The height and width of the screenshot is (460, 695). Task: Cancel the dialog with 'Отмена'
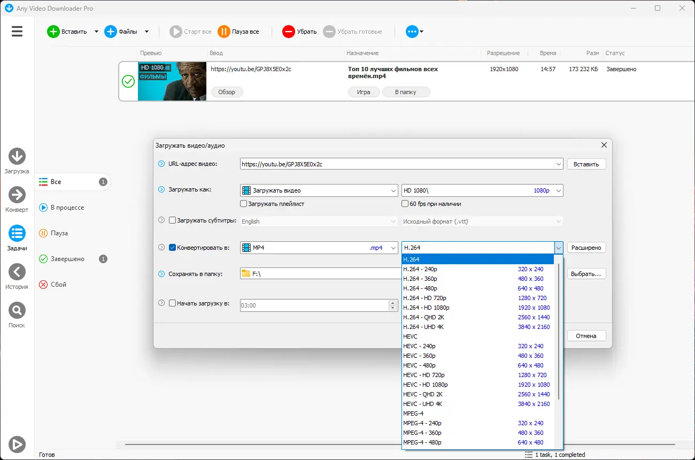tap(586, 336)
